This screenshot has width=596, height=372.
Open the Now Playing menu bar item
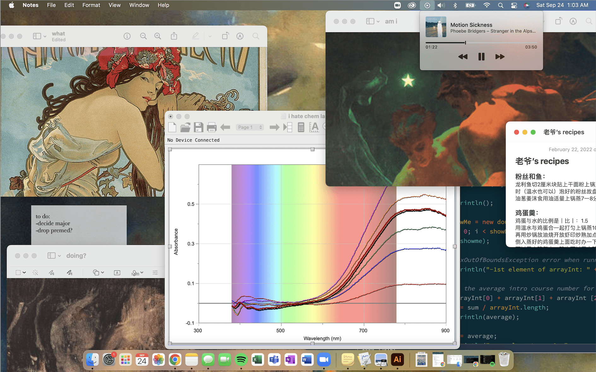point(427,5)
